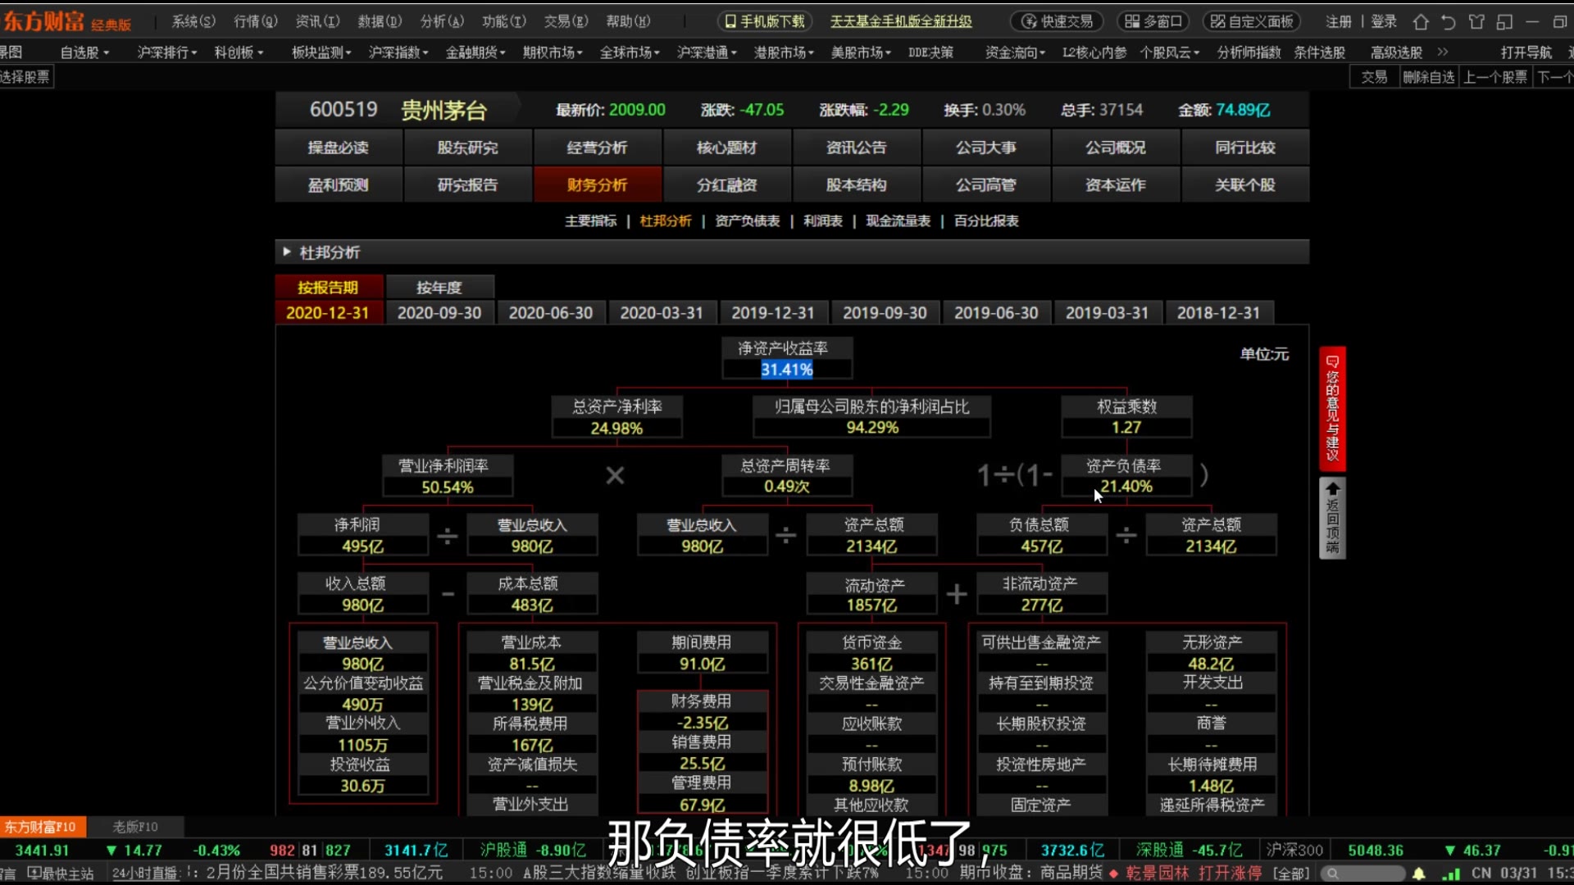Screen dimensions: 1574x885
Task: Open the 数据(D) menu
Action: 380,21
